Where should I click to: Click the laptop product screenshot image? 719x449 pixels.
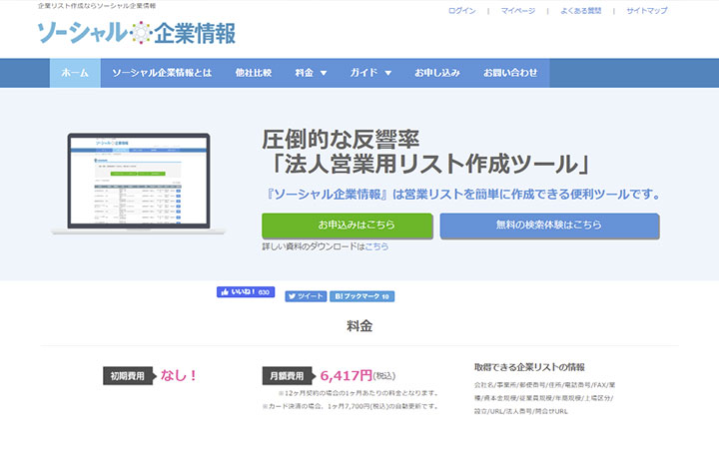point(139,185)
